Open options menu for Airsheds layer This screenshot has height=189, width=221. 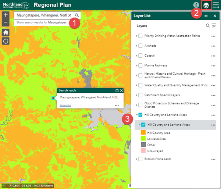213,46
